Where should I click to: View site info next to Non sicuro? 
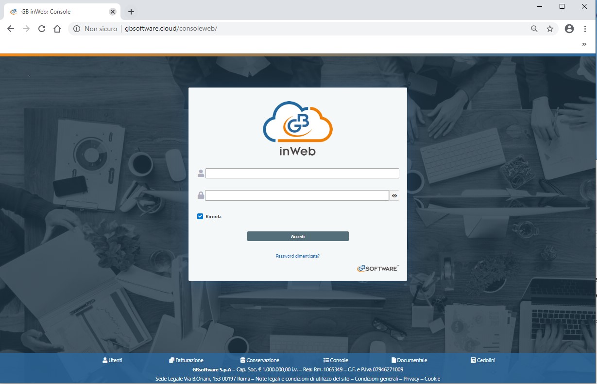[77, 29]
